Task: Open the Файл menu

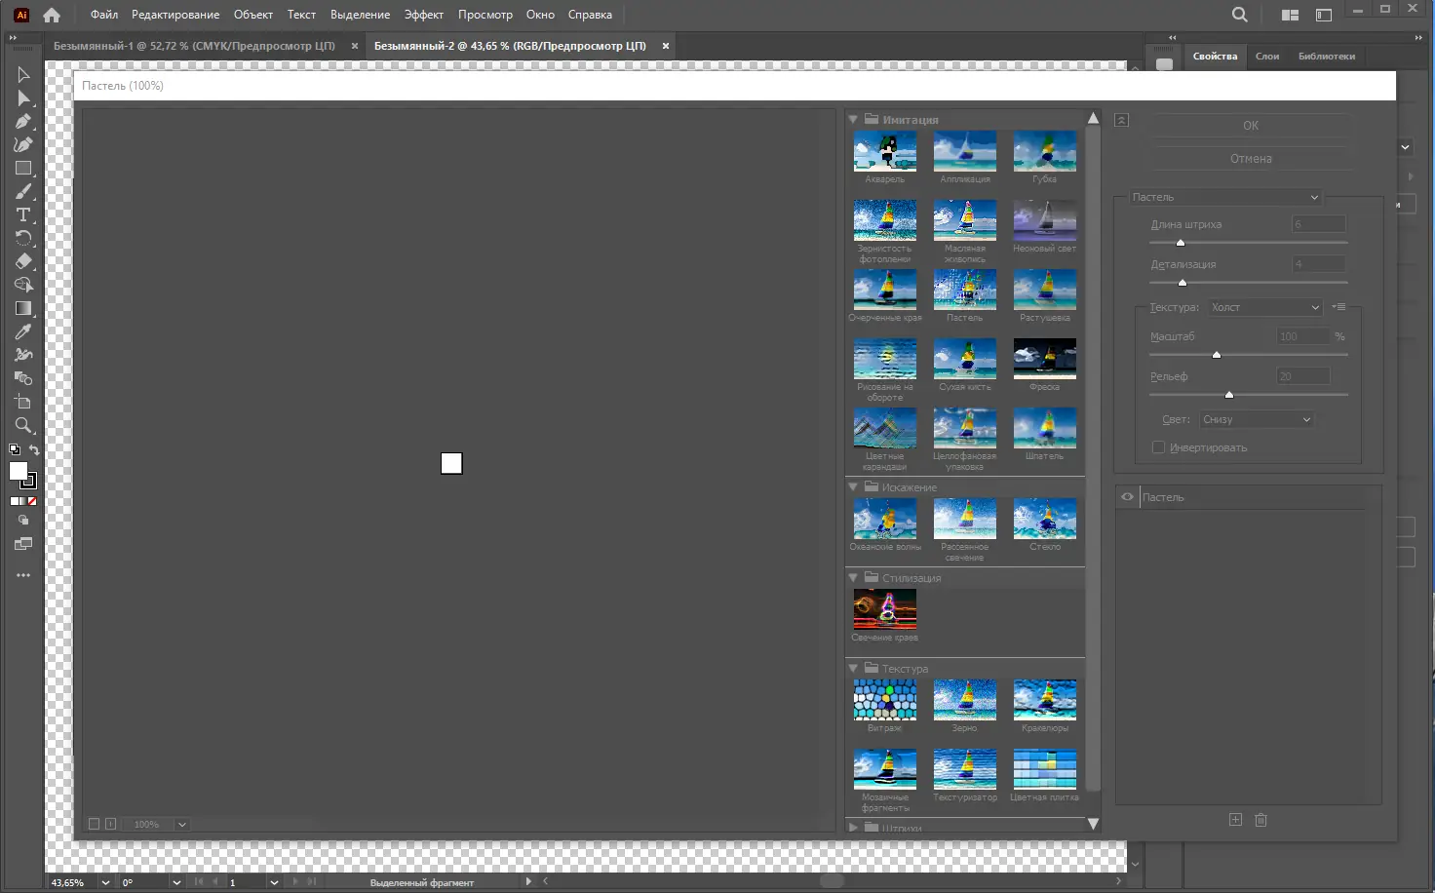Action: point(104,15)
